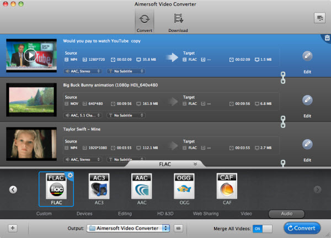Image resolution: width=331 pixels, height=238 pixels.
Task: Toggle merge link between Big Buck Bunny and Taylor Swift
Action: [283, 121]
